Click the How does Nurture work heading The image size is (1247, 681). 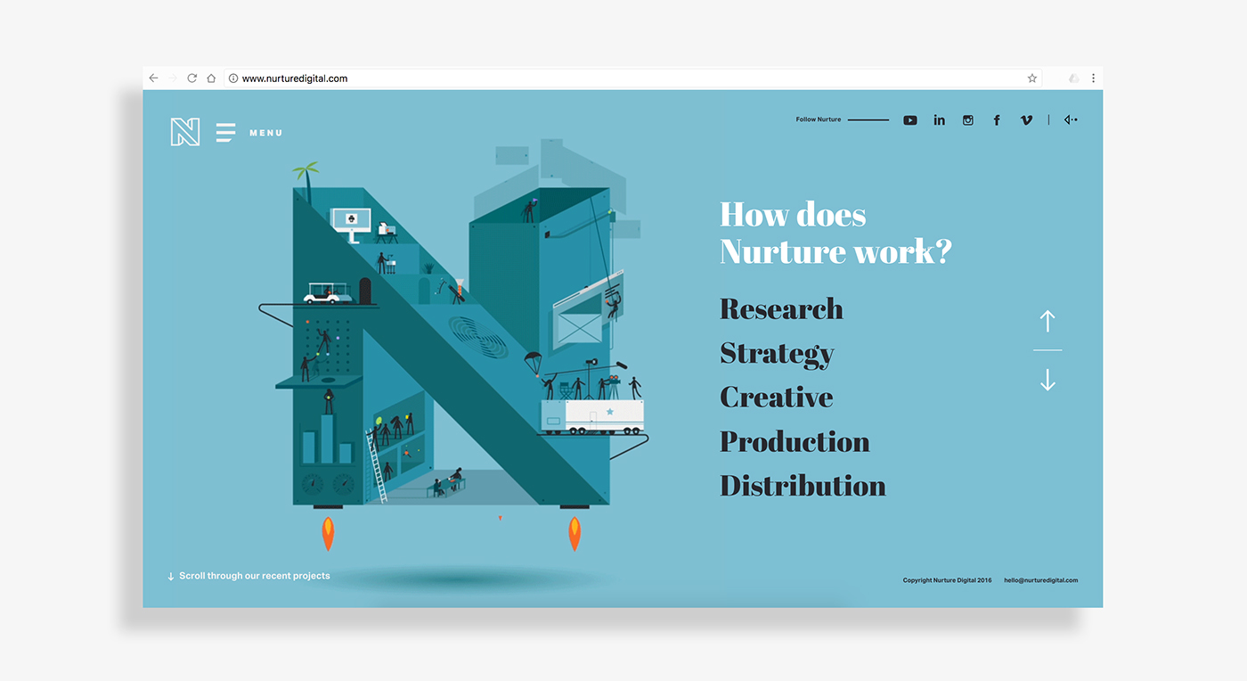pyautogui.click(x=835, y=234)
